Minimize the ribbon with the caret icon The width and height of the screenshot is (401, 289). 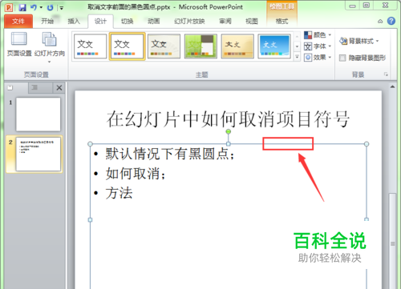pos(380,22)
